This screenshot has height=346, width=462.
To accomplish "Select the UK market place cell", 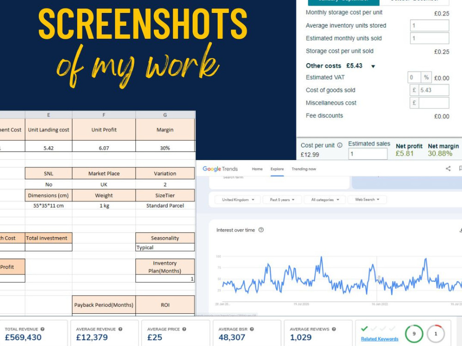I will pos(103,185).
